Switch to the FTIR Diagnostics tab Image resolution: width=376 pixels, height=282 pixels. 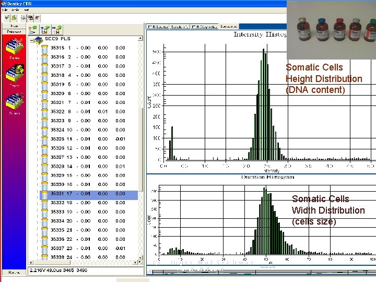pos(204,27)
